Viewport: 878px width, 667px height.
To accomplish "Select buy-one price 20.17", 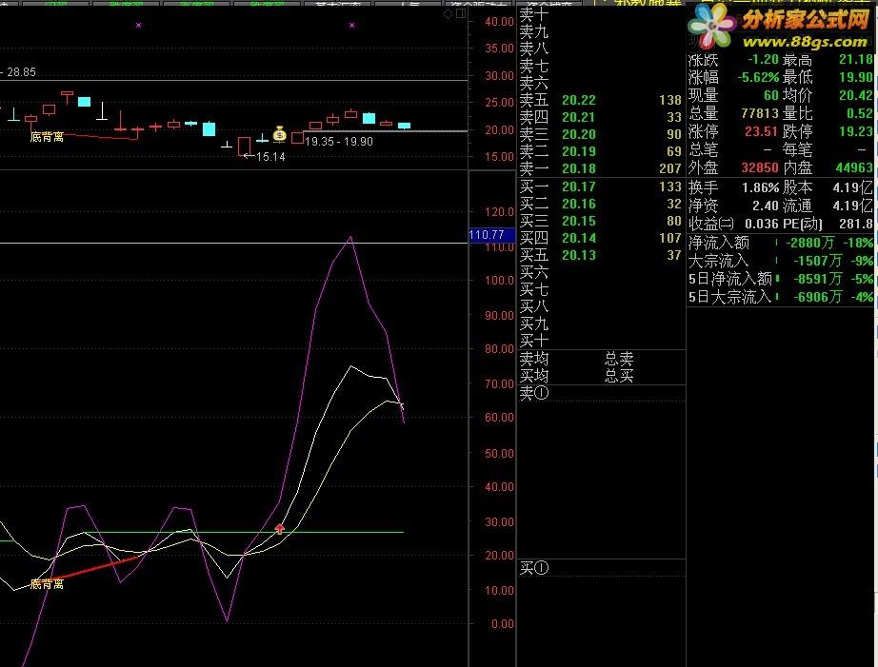I will (579, 186).
